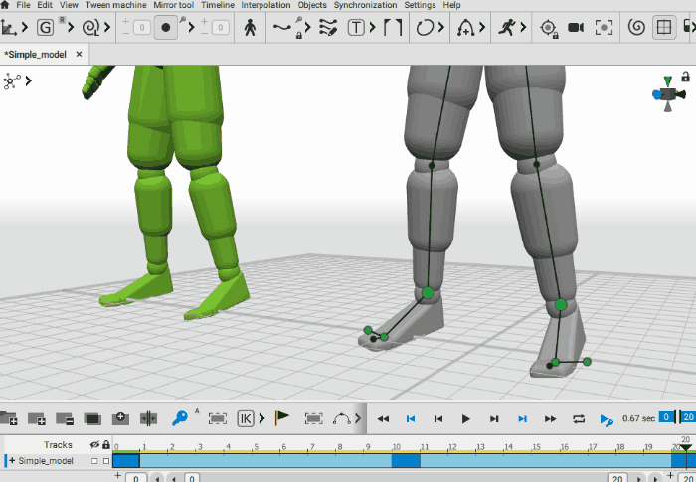
Task: Click the blue key icon
Action: click(x=181, y=418)
